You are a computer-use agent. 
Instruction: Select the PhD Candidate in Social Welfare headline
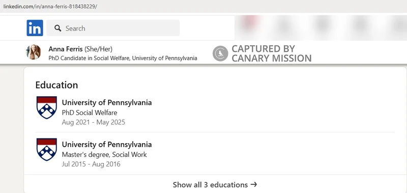123,58
